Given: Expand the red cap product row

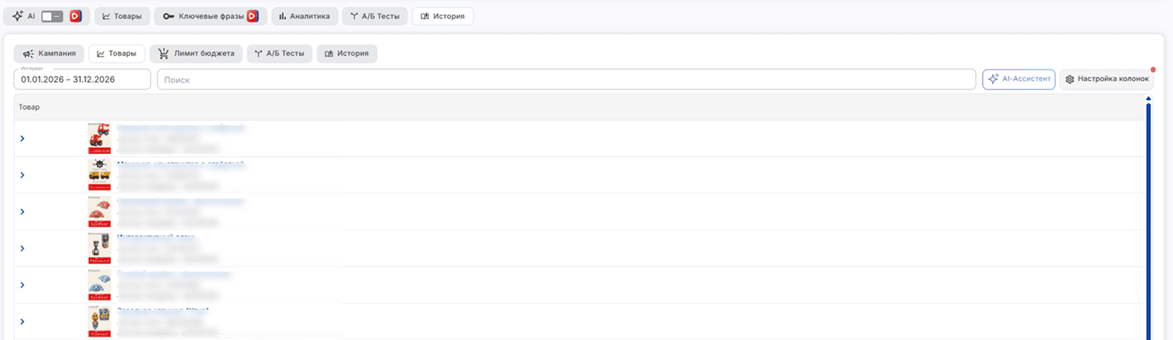Looking at the screenshot, I should (x=22, y=211).
